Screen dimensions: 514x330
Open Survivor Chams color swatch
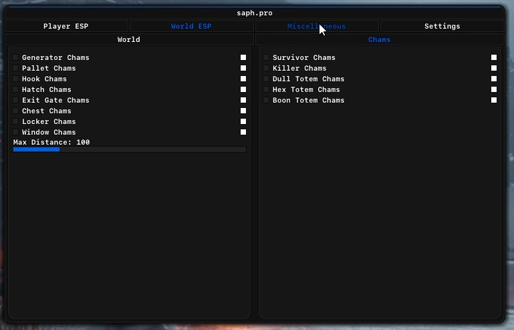coord(494,57)
